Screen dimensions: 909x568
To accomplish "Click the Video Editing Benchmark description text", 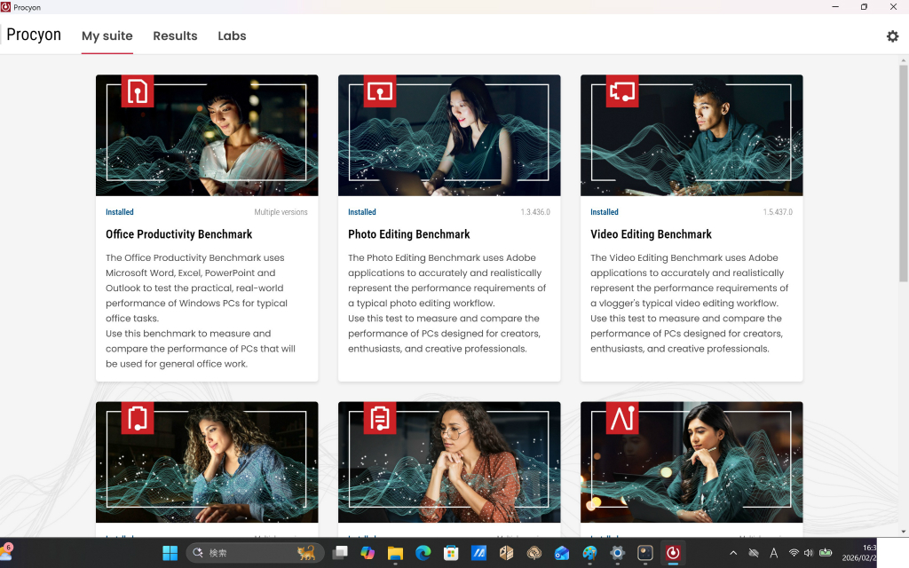I will point(689,304).
